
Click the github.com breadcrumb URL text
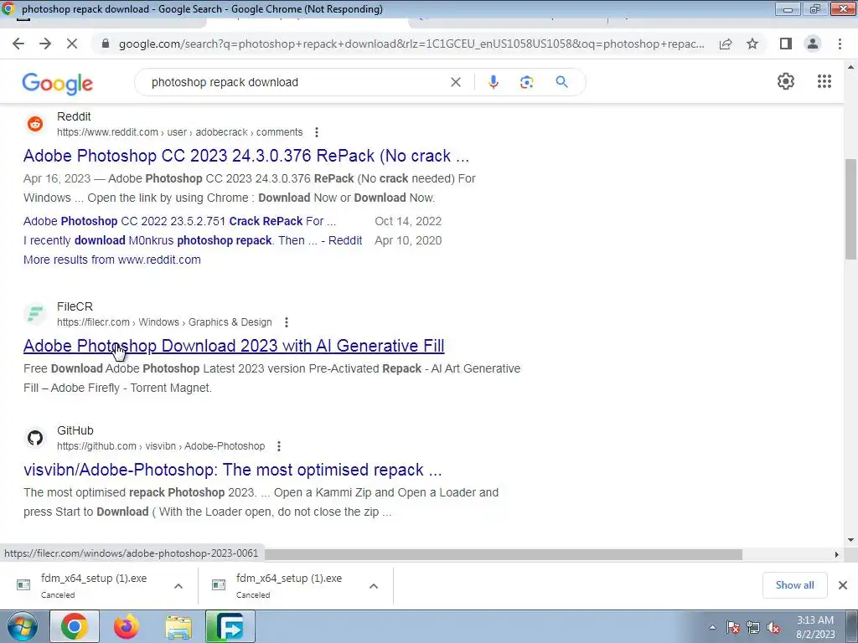click(x=161, y=446)
